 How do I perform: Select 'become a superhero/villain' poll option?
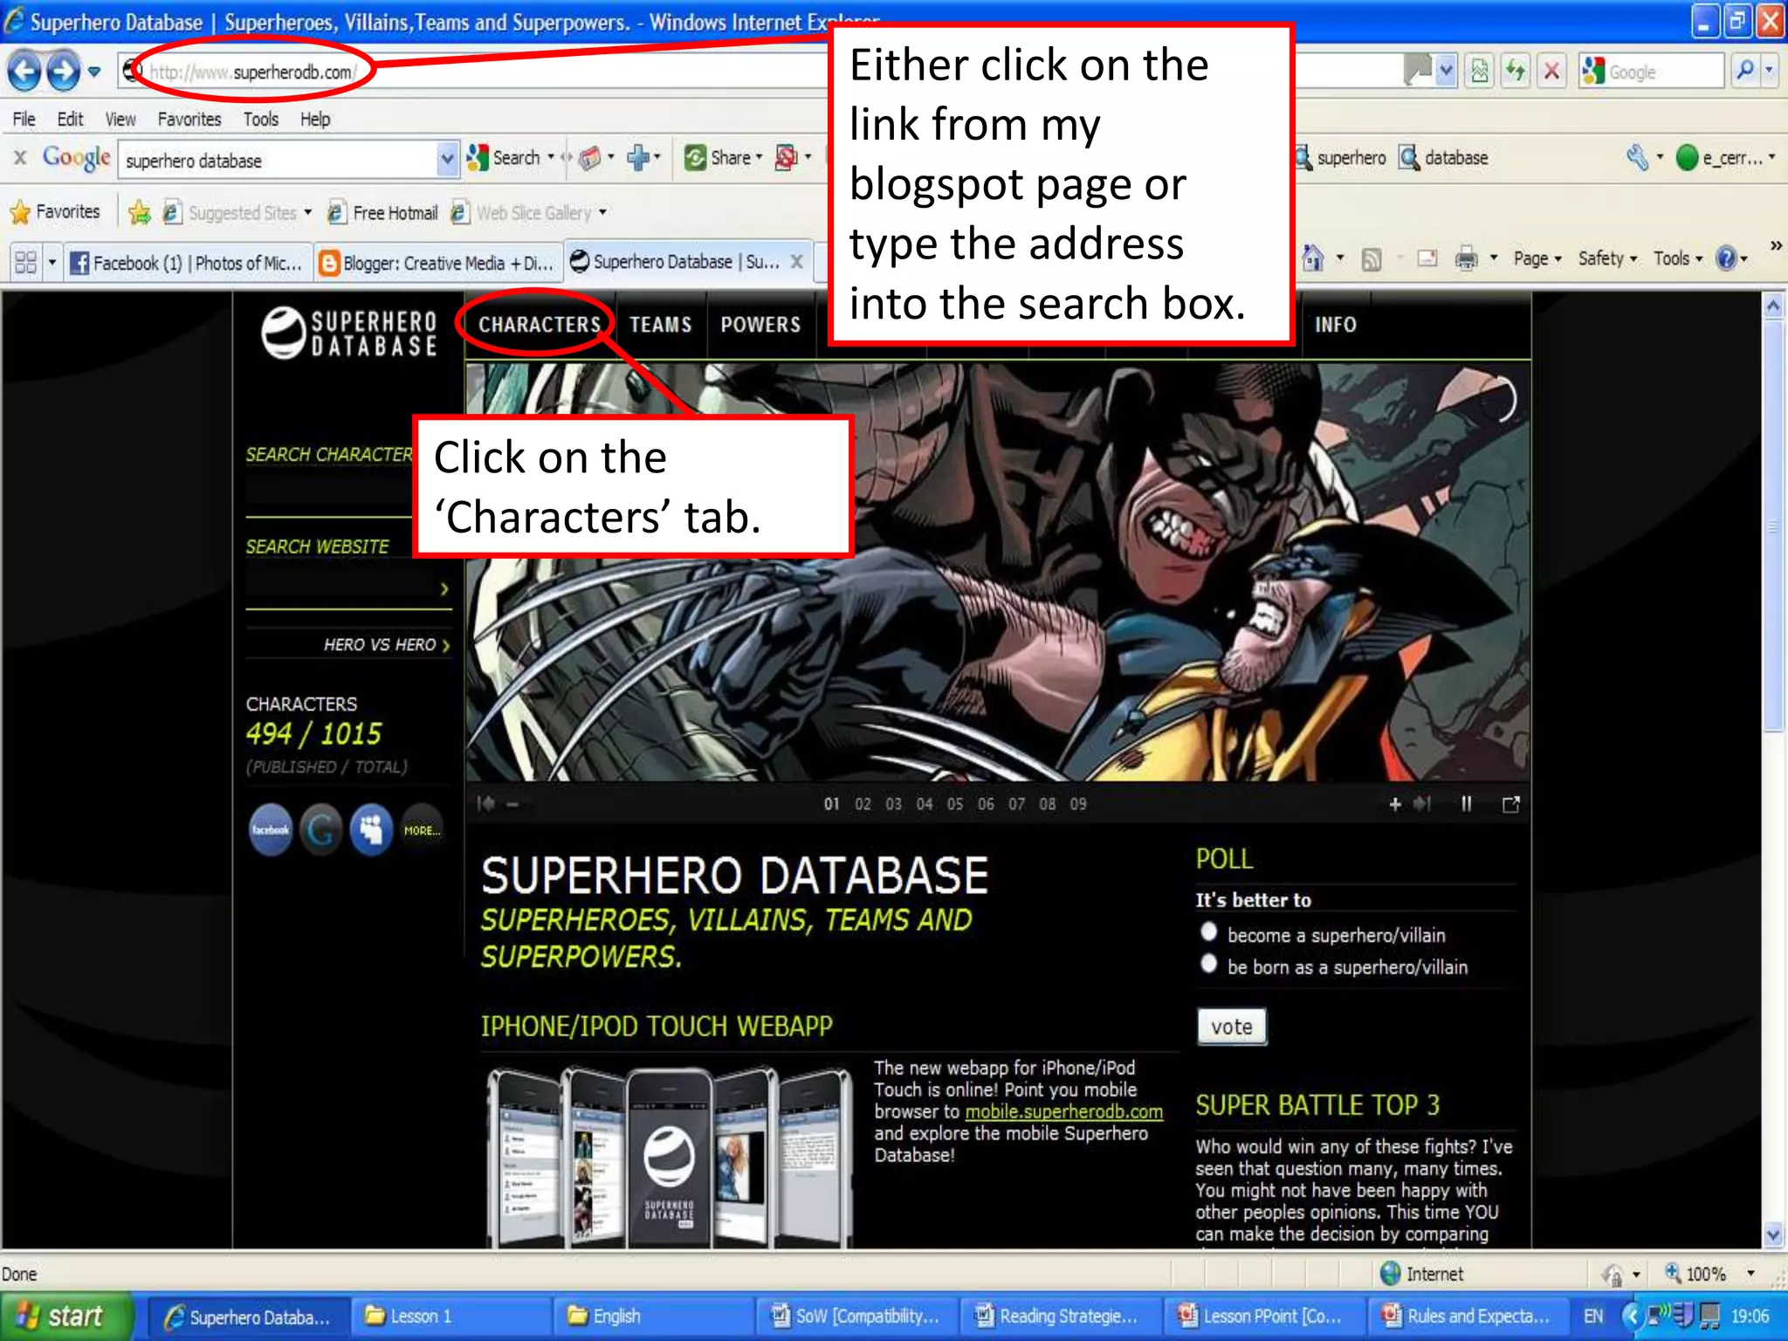coord(1209,932)
